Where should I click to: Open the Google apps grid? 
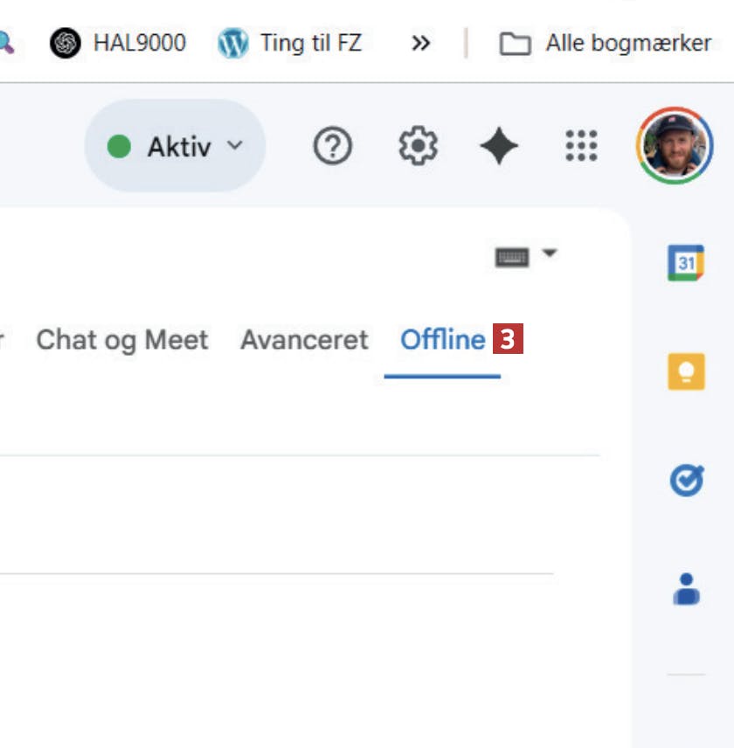(x=581, y=146)
